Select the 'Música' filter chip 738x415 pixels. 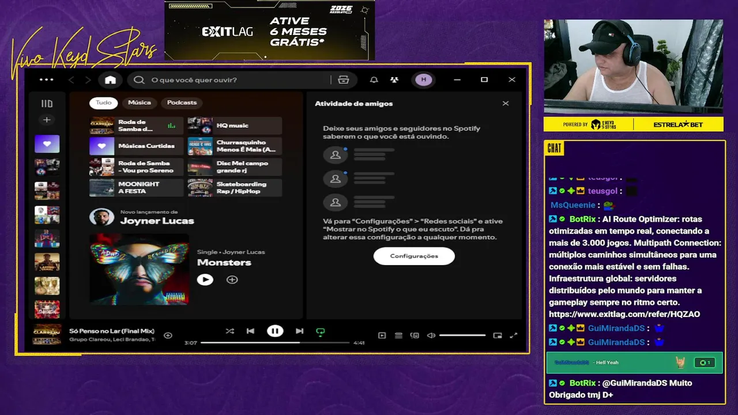pyautogui.click(x=139, y=103)
